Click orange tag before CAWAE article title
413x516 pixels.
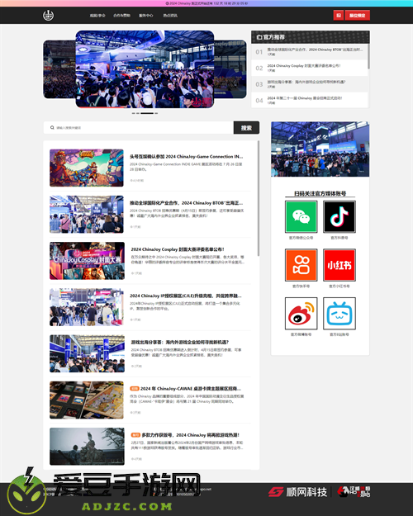pos(135,389)
